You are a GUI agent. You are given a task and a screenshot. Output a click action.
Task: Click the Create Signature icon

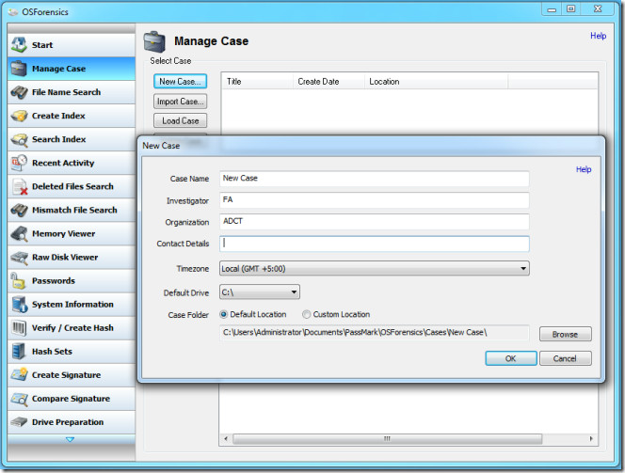[19, 374]
